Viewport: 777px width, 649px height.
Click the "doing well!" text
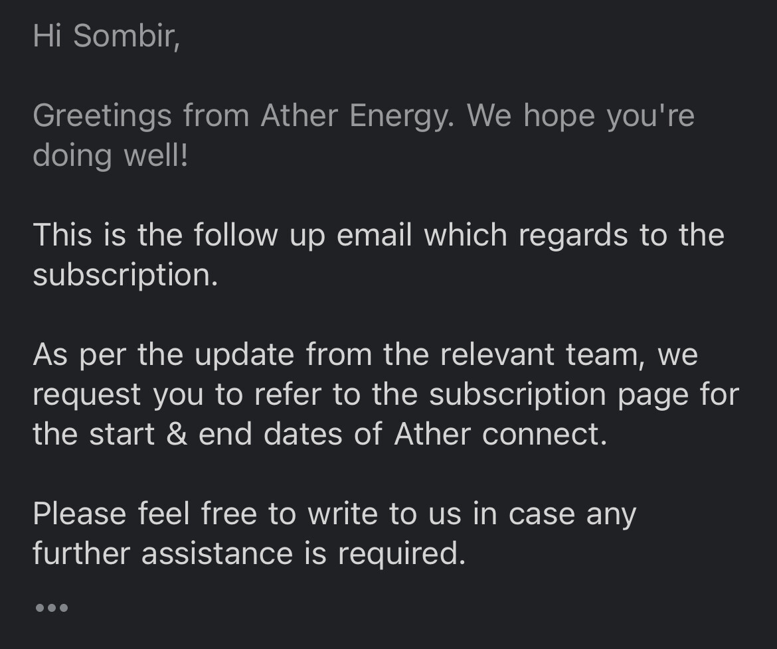pos(110,156)
